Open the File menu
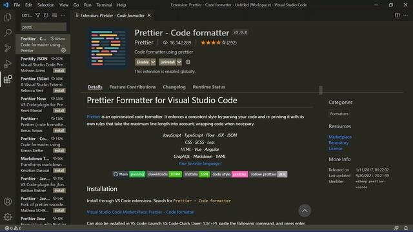The width and height of the screenshot is (413, 232). click(17, 5)
